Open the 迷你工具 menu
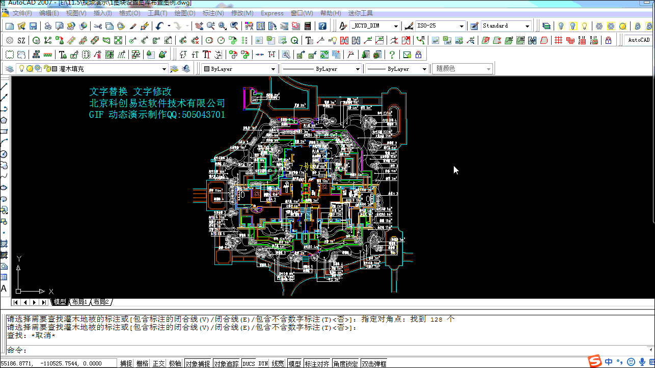 pos(360,13)
